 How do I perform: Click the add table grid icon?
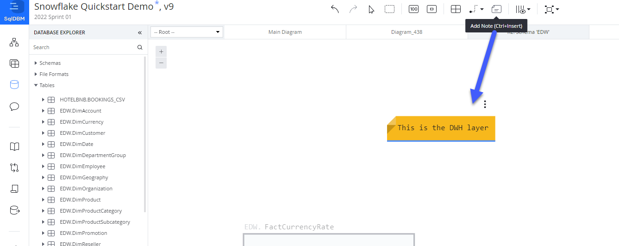456,9
